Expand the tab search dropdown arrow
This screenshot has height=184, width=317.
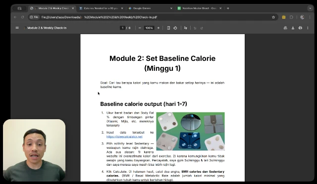pos(310,8)
